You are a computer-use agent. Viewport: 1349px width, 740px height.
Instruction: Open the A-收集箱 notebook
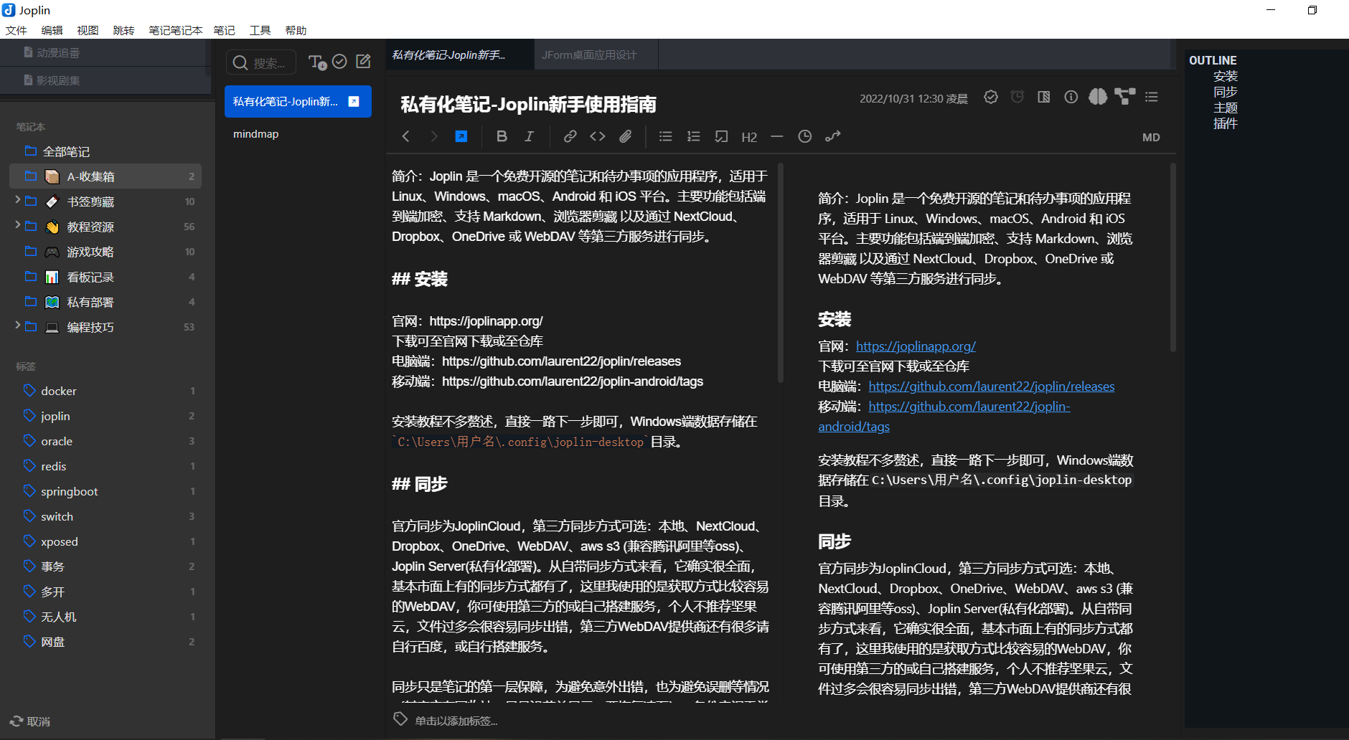pos(105,176)
